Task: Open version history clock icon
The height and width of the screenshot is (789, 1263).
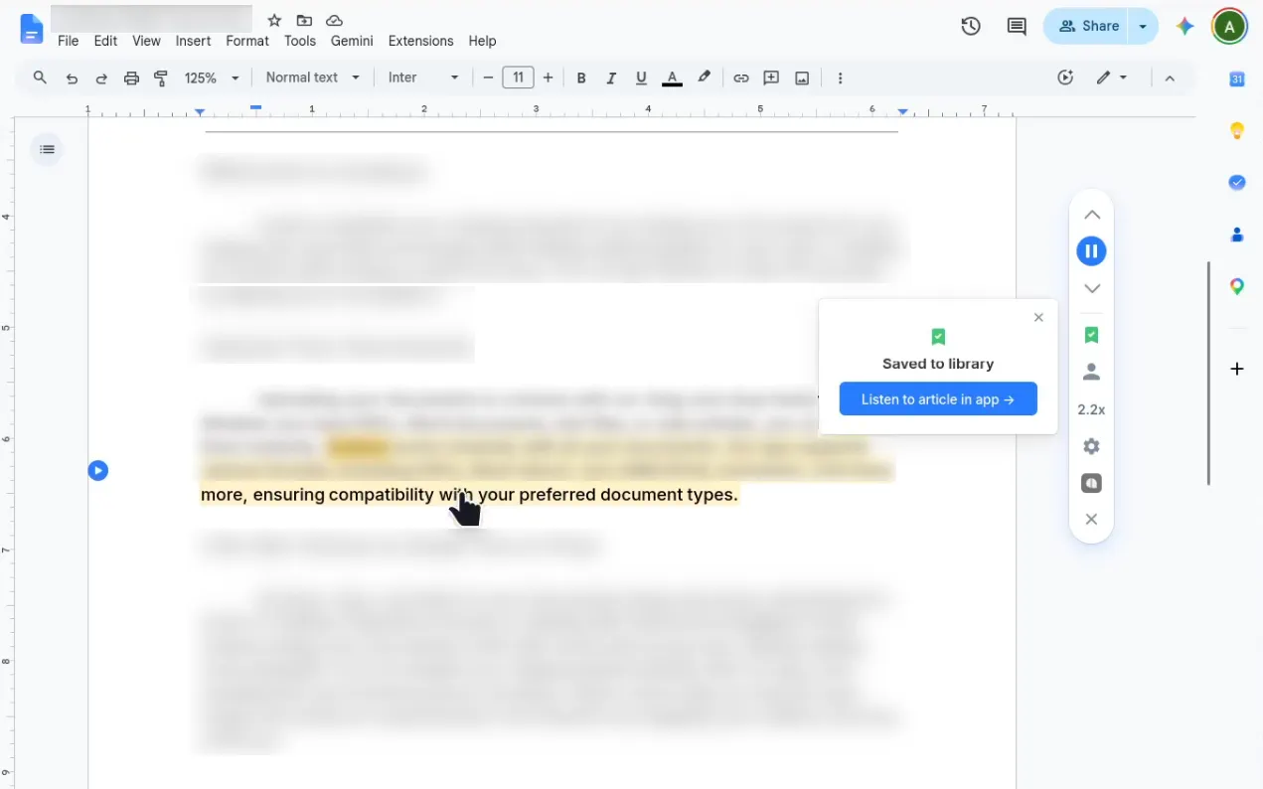Action: (971, 27)
